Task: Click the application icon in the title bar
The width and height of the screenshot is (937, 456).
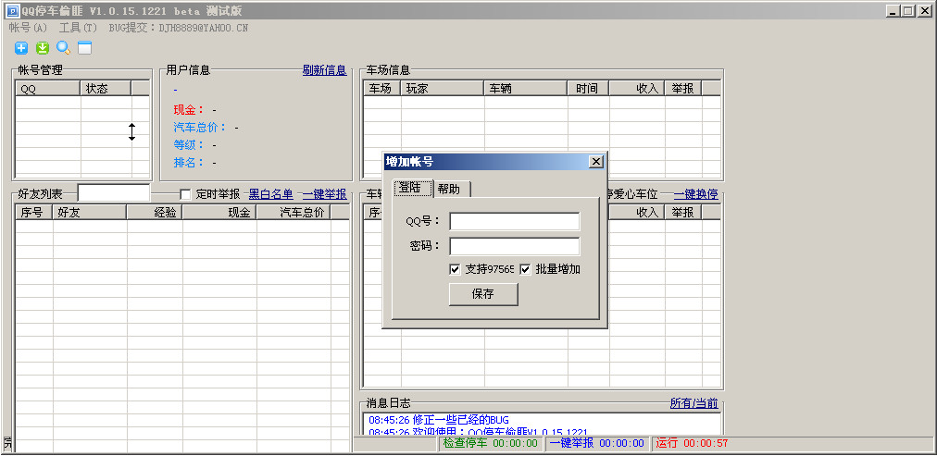Action: (12, 11)
